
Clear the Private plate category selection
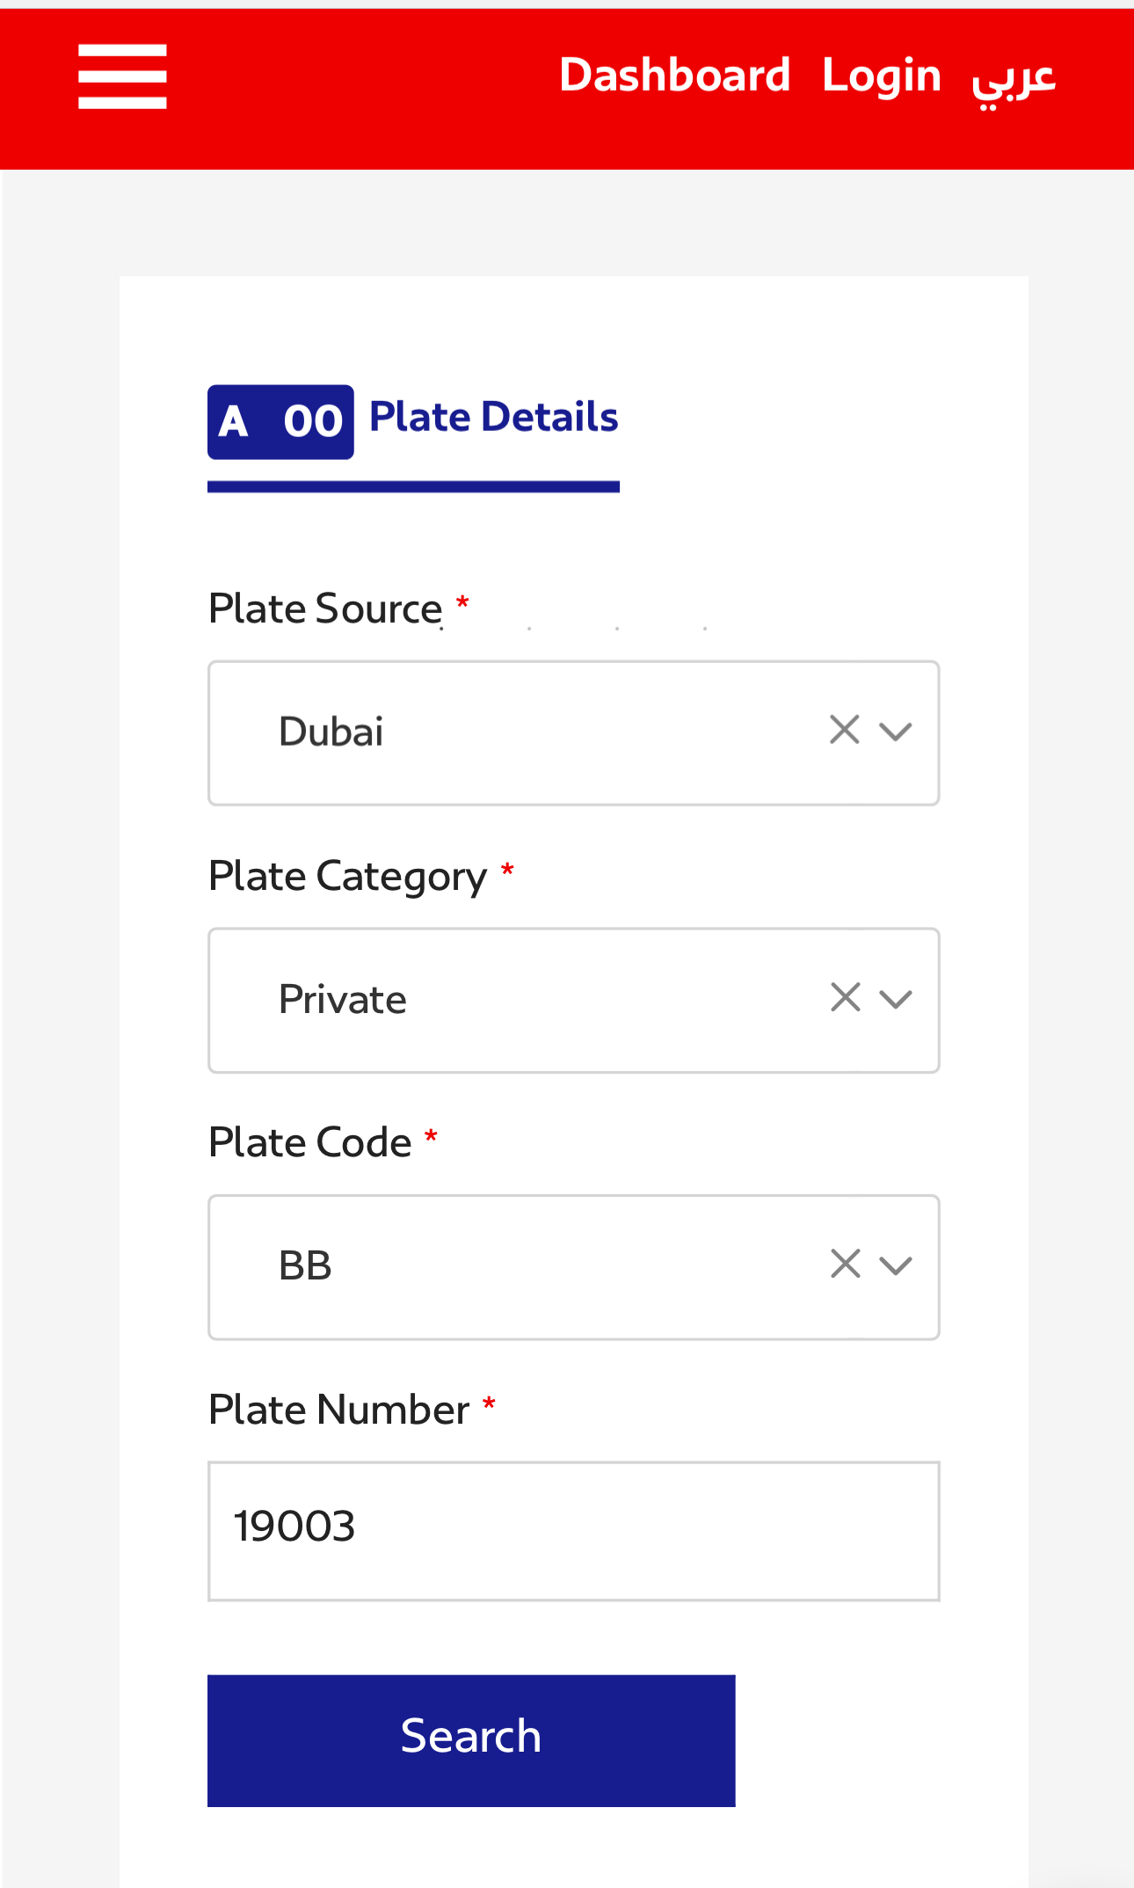tap(845, 997)
